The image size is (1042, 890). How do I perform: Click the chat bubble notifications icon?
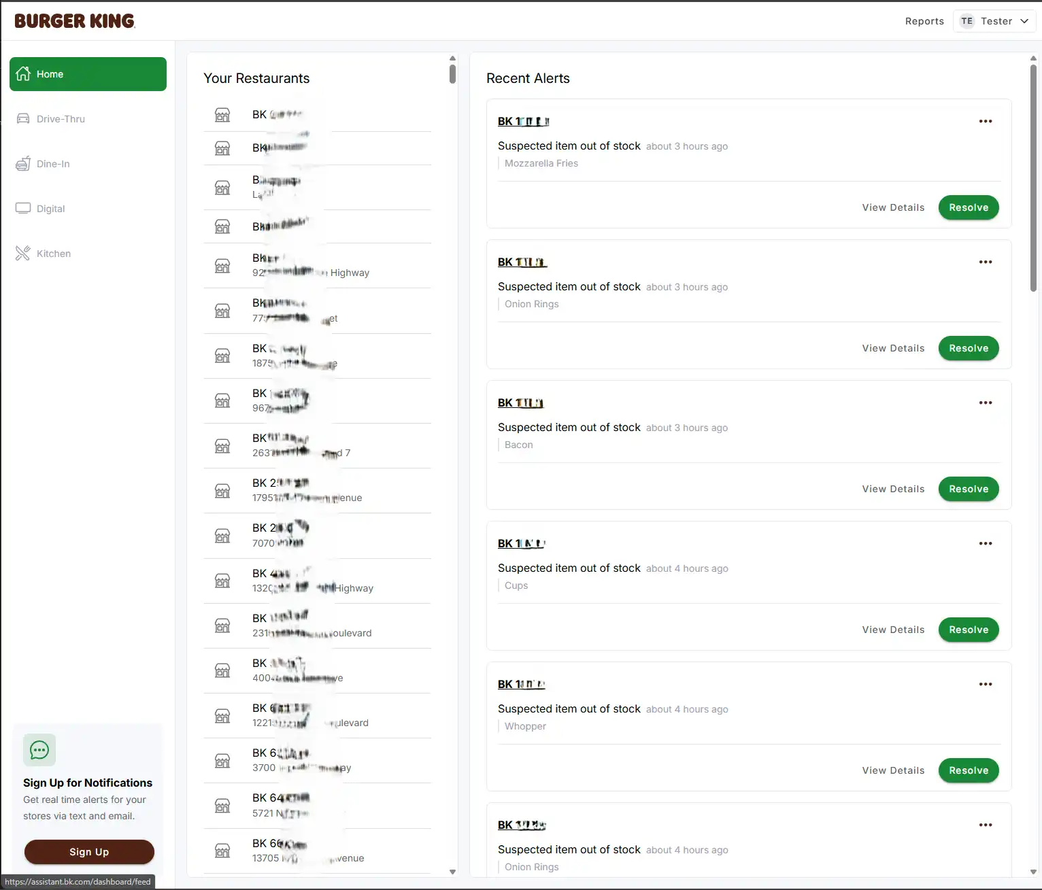click(x=39, y=750)
